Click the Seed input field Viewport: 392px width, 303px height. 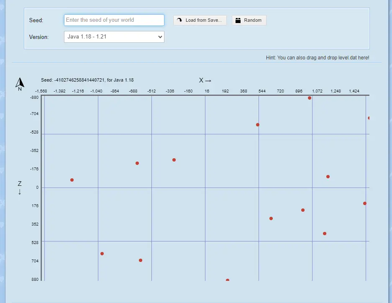click(114, 20)
